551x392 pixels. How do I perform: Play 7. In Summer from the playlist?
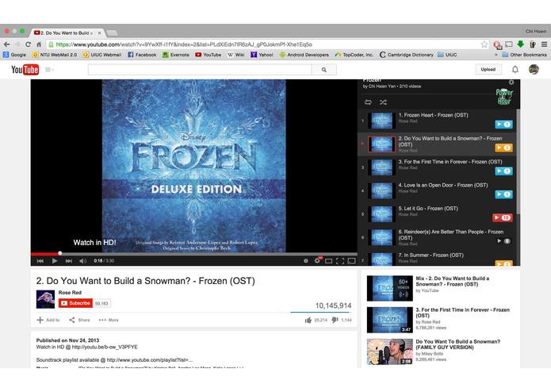[436, 259]
